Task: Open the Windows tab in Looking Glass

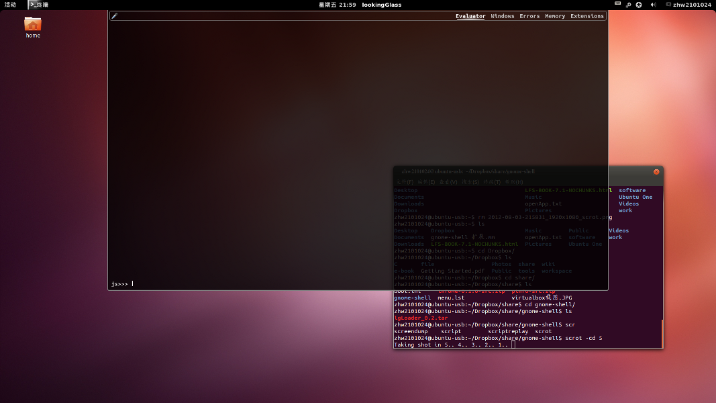Action: point(503,16)
